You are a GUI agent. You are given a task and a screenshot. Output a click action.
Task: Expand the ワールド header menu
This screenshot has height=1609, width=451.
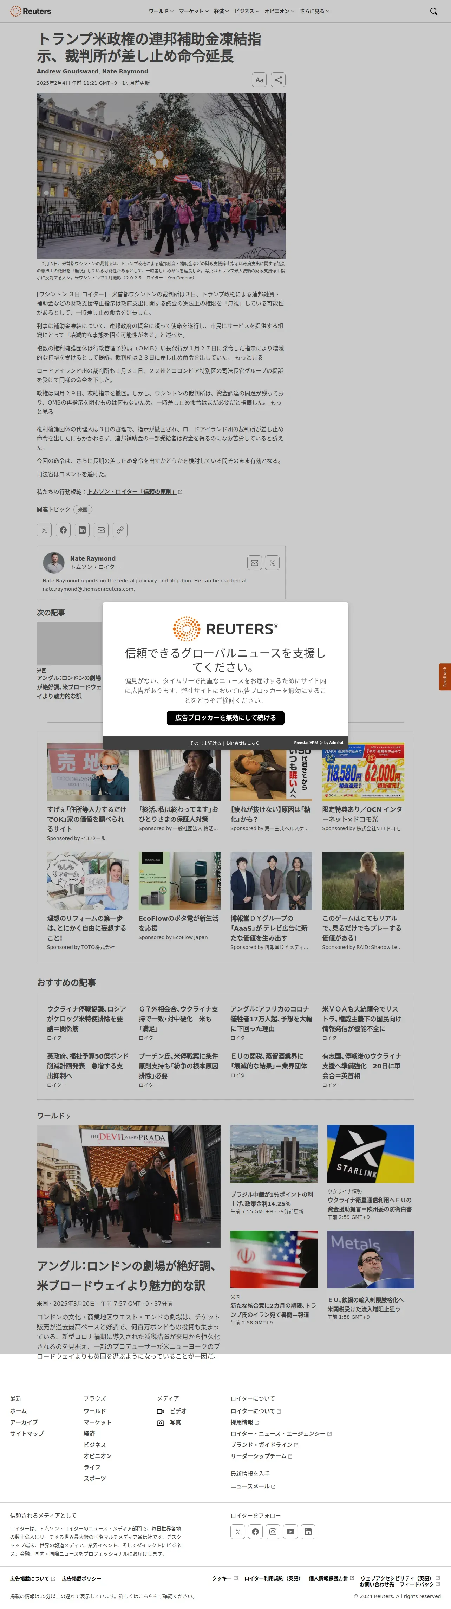[x=161, y=11]
